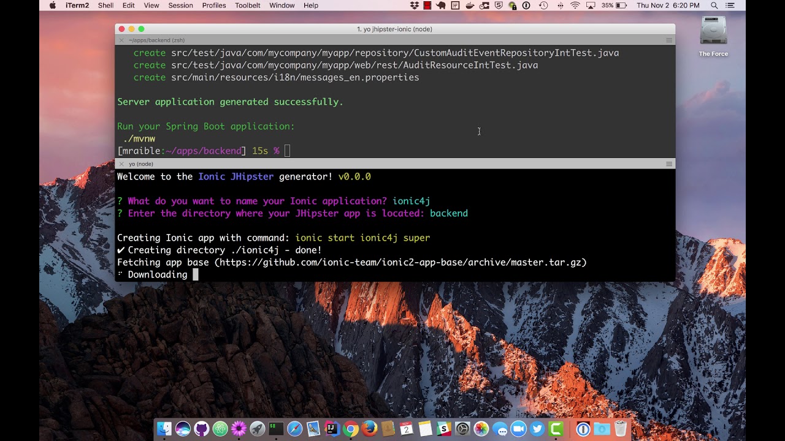The image size is (785, 441).
Task: Open the Notes Dock icon
Action: click(425, 429)
